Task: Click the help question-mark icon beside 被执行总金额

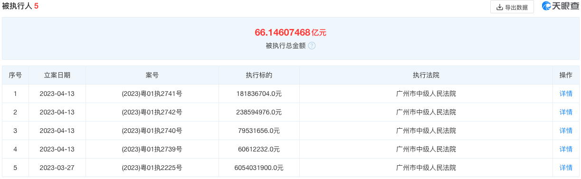Action: (312, 46)
